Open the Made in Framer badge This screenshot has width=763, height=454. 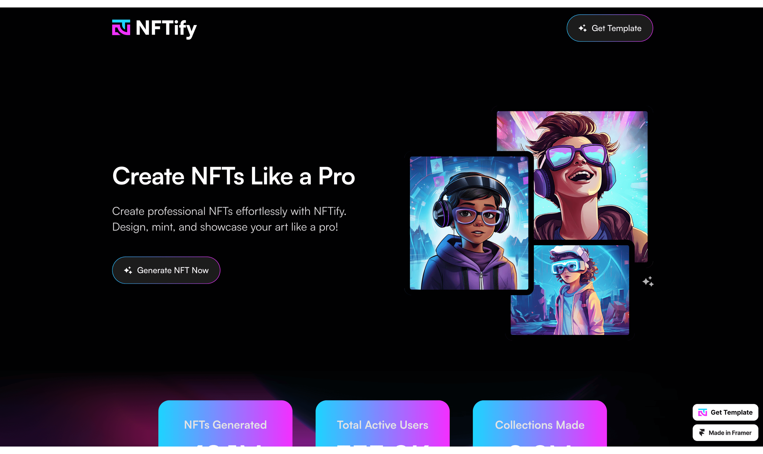click(725, 433)
